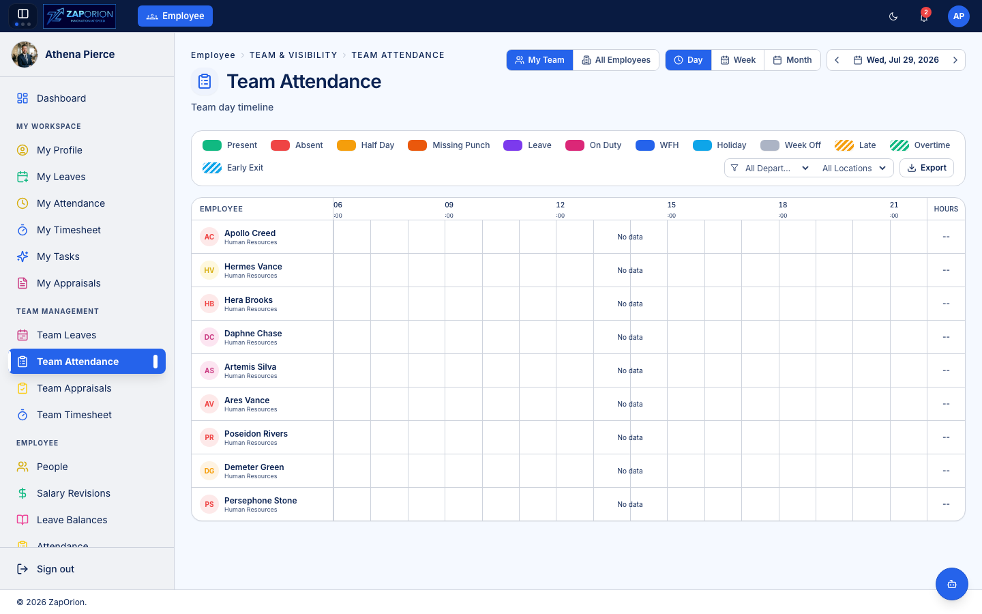This screenshot has height=614, width=982.
Task: Open My Tasks page
Action: [x=87, y=257]
